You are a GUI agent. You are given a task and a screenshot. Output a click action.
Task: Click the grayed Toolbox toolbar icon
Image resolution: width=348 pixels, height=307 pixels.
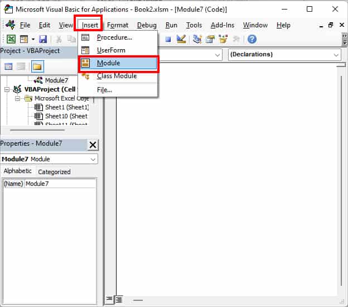pyautogui.click(x=236, y=39)
